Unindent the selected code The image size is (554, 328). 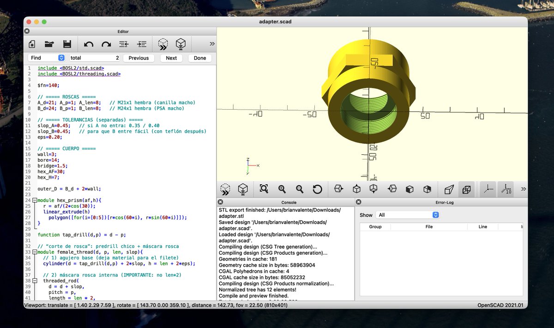pyautogui.click(x=124, y=44)
